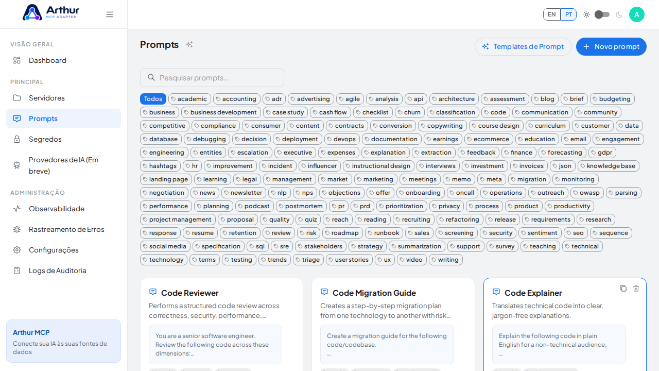Filter prompts by hr tag

[x=192, y=166]
